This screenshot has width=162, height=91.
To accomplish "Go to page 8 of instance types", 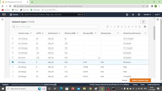I will point(136,27).
